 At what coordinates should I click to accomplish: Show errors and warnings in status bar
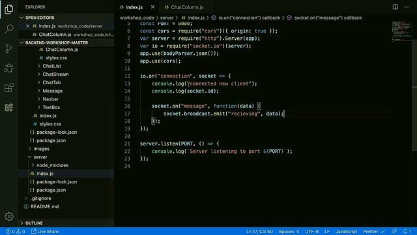click(x=16, y=231)
